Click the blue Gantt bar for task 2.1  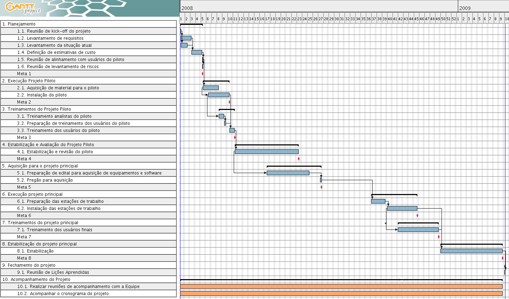click(211, 88)
